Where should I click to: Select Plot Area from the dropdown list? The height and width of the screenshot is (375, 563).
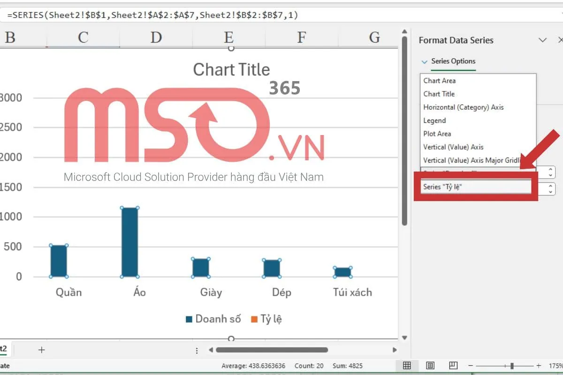tap(437, 134)
